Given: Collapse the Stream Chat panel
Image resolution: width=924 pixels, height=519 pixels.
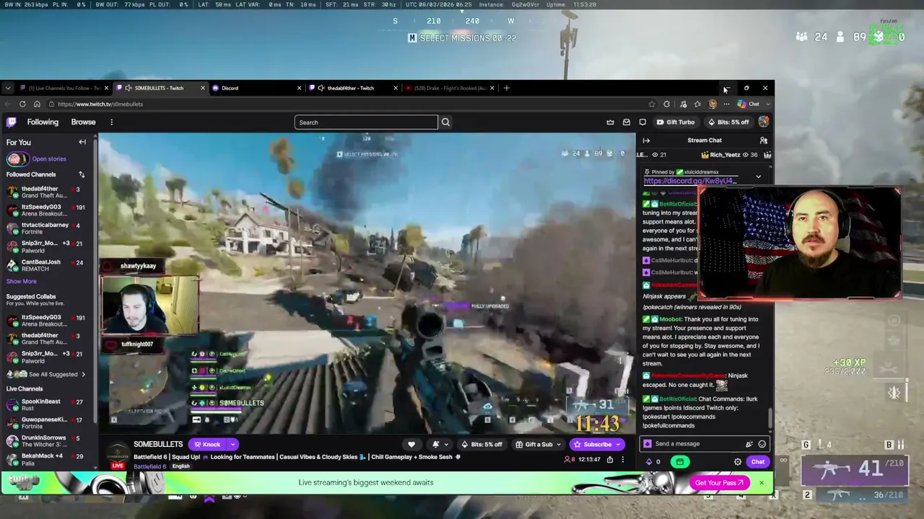Looking at the screenshot, I should [646, 141].
